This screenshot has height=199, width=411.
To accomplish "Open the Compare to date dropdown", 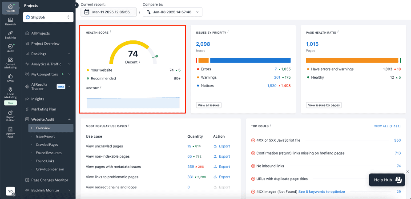I will tap(172, 12).
